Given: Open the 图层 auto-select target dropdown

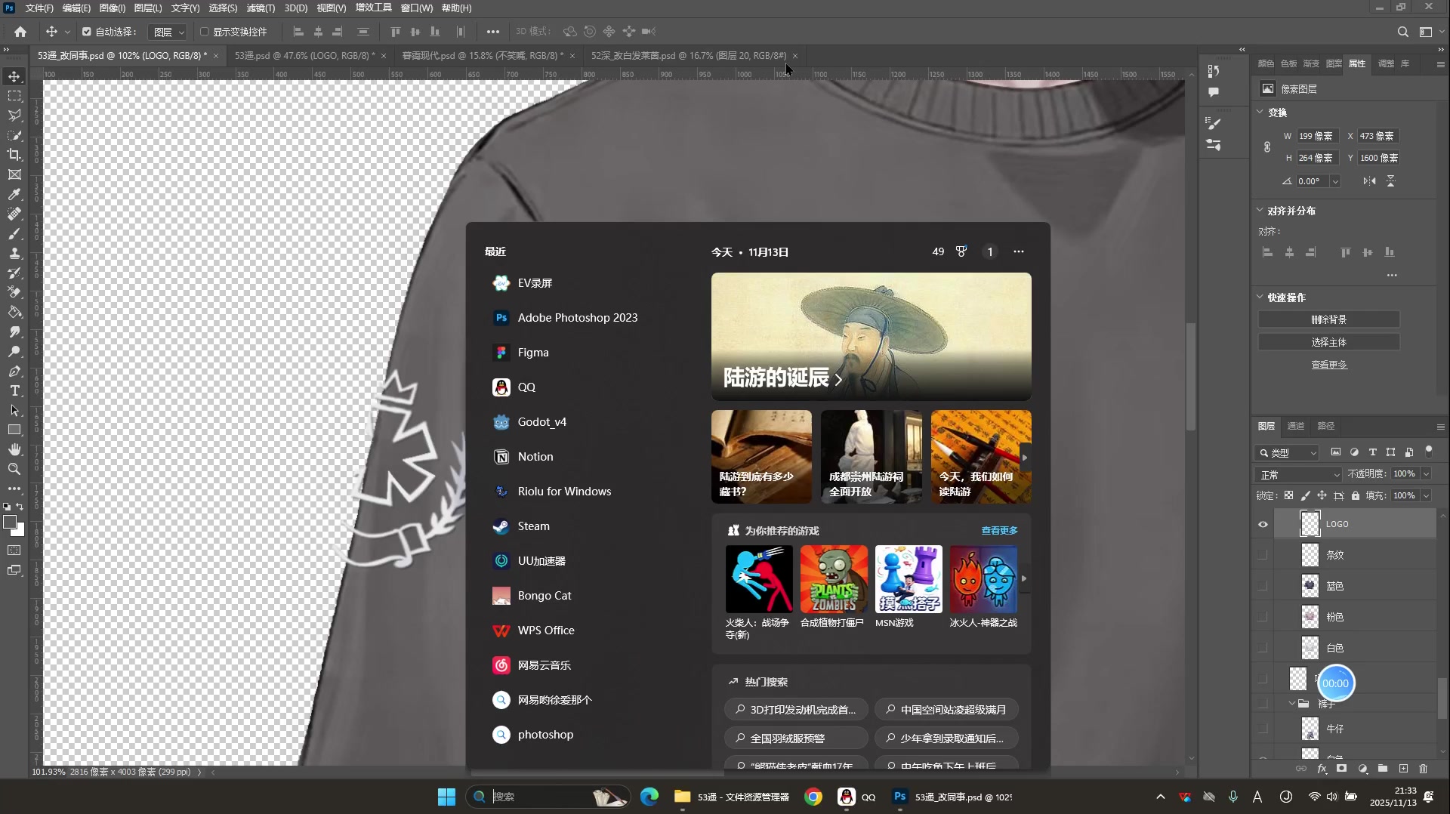Looking at the screenshot, I should (169, 32).
